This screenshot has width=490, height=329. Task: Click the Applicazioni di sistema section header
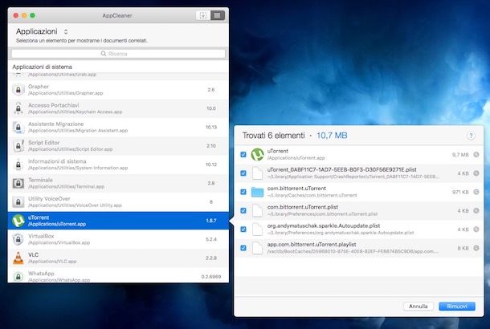[43, 67]
